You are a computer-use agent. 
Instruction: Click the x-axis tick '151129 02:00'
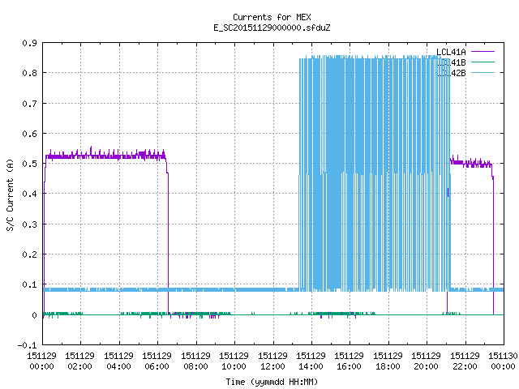(79, 361)
